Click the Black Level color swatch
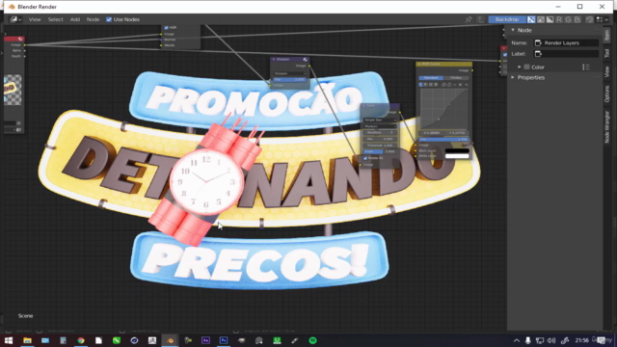This screenshot has height=347, width=617. click(457, 150)
